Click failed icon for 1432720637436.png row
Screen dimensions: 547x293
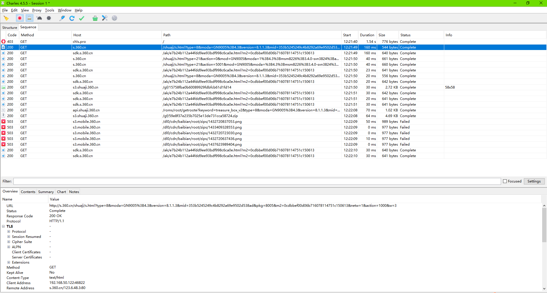3,139
